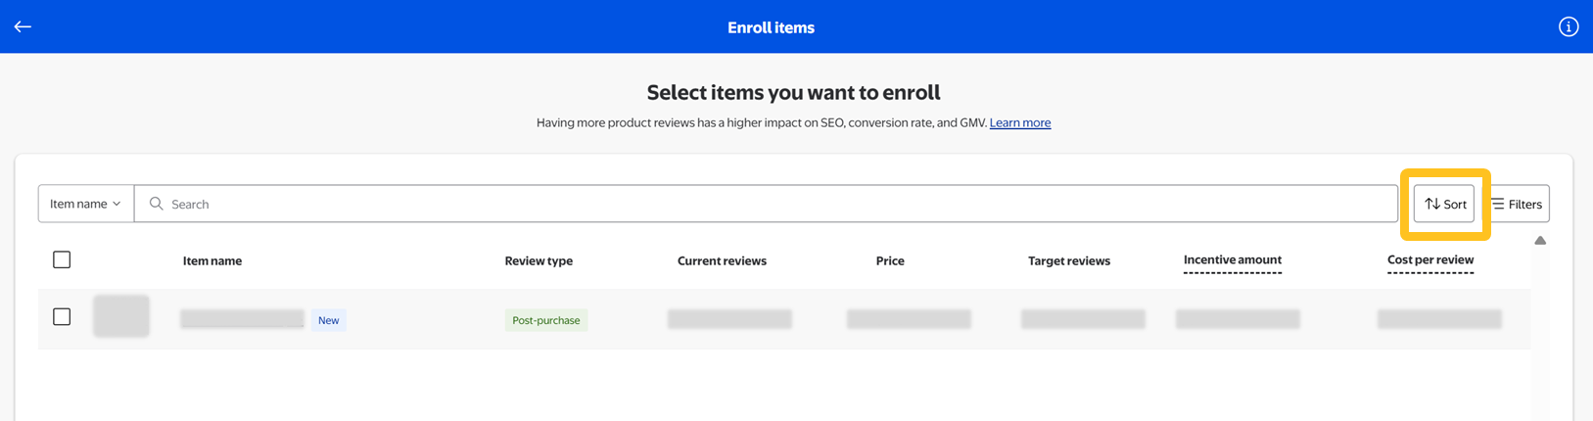Open the Learn more link

(x=1019, y=122)
